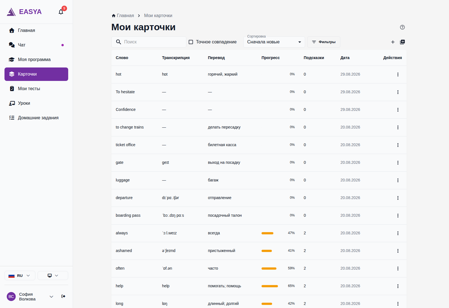Open Мои тесты in sidebar
The width and height of the screenshot is (449, 308).
pos(36,89)
